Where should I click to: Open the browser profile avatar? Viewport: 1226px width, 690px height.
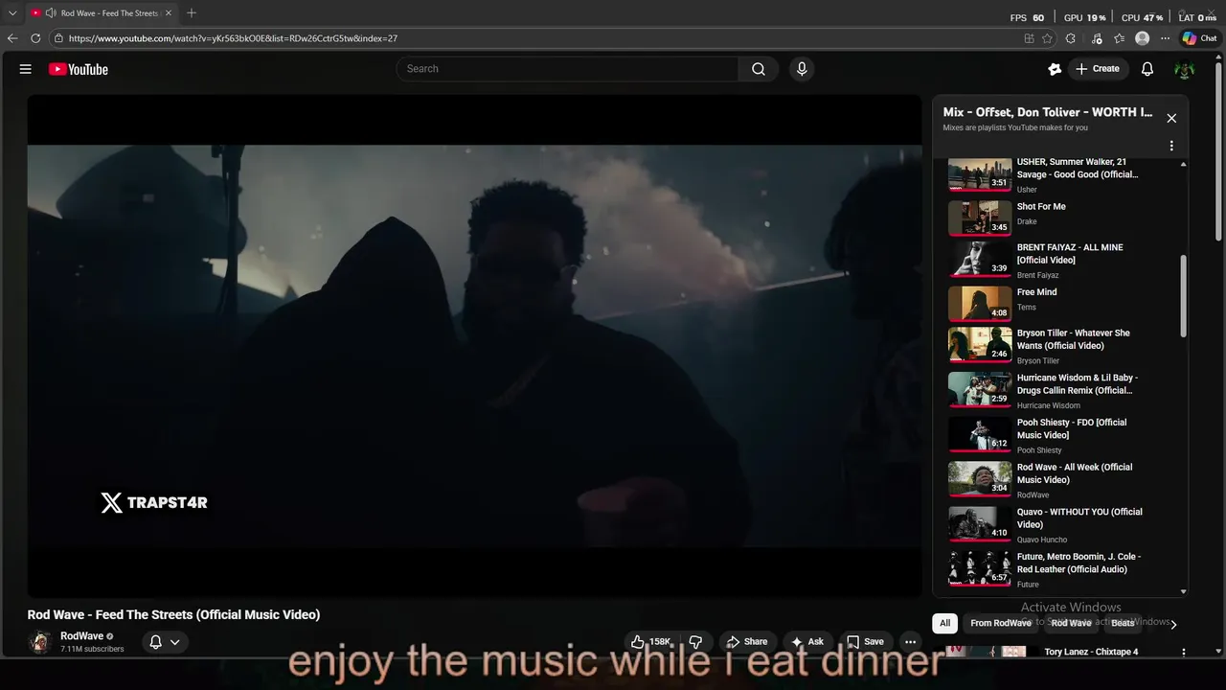(x=1142, y=38)
